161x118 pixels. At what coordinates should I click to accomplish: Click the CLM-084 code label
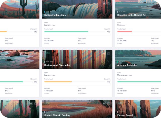tap(122, 12)
